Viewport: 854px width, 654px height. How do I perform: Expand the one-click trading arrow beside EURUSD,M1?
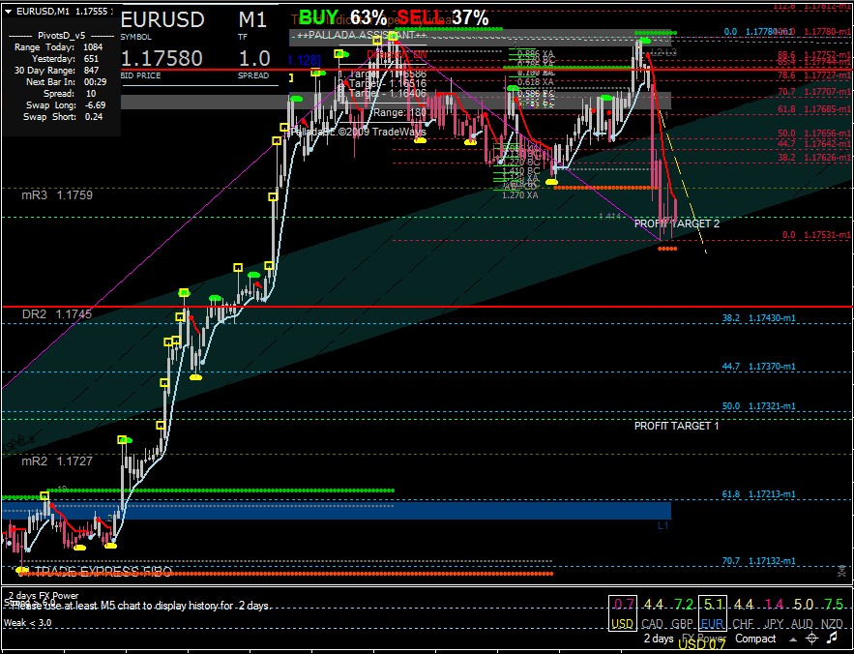tap(8, 11)
